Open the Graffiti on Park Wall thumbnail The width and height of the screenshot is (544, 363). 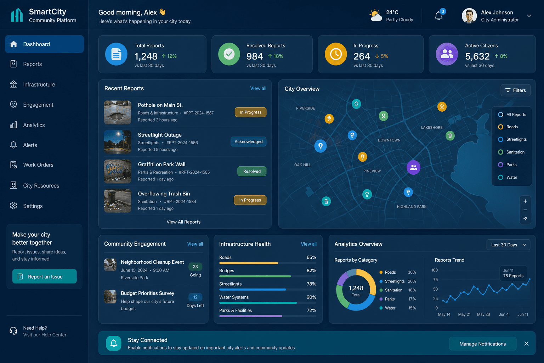pos(118,171)
